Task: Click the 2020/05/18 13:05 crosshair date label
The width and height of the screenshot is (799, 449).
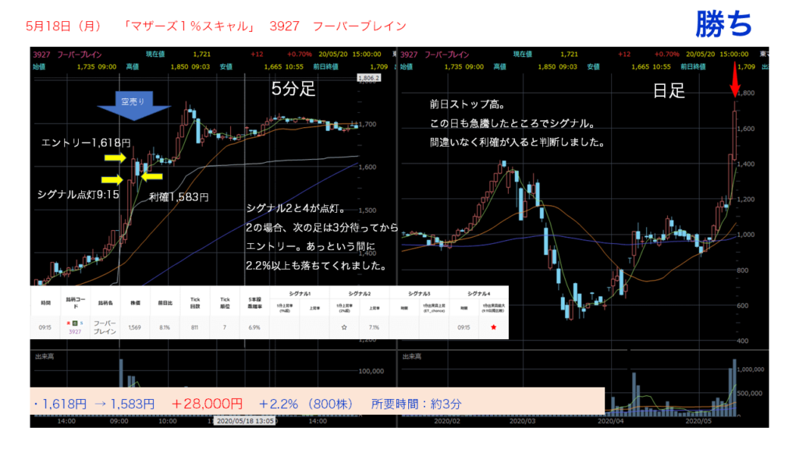Action: [246, 420]
